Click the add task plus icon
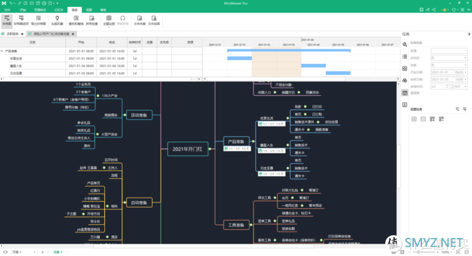472x256 pixels. (x=414, y=119)
